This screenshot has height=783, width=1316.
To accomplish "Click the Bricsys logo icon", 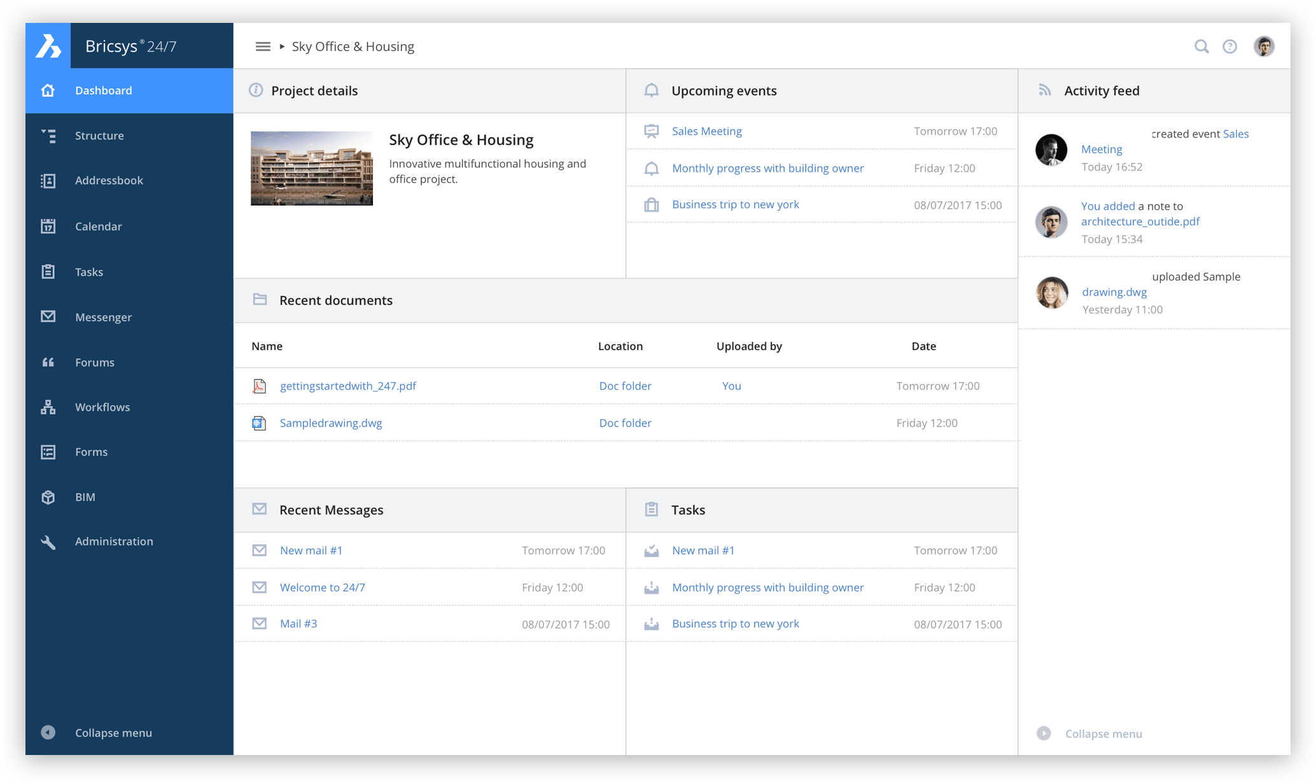I will [x=48, y=46].
